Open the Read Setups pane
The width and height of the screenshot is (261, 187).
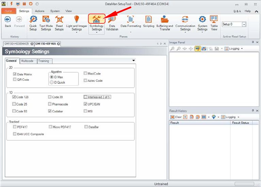coord(59,23)
